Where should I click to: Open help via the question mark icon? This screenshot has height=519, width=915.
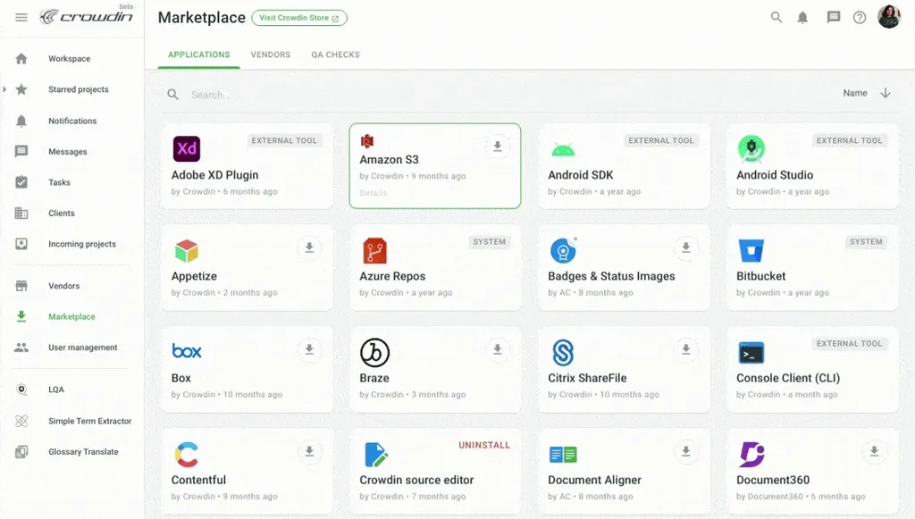coord(860,16)
